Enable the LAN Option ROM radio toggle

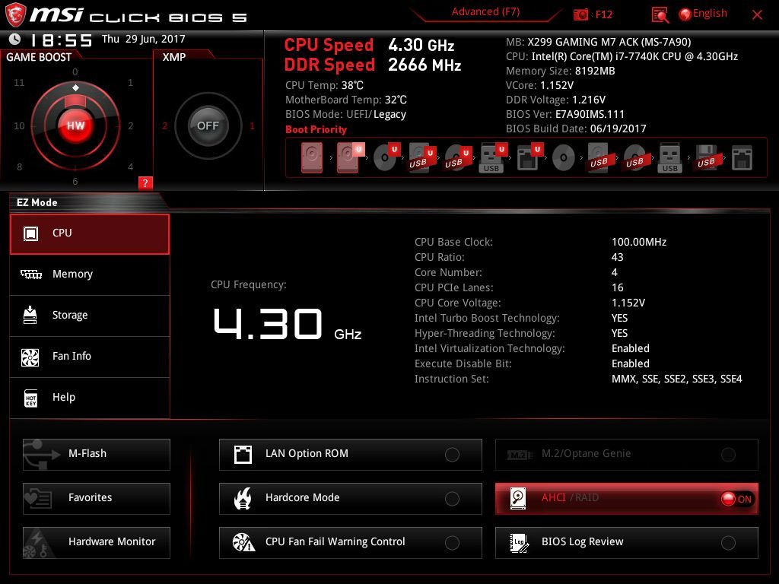(x=452, y=455)
